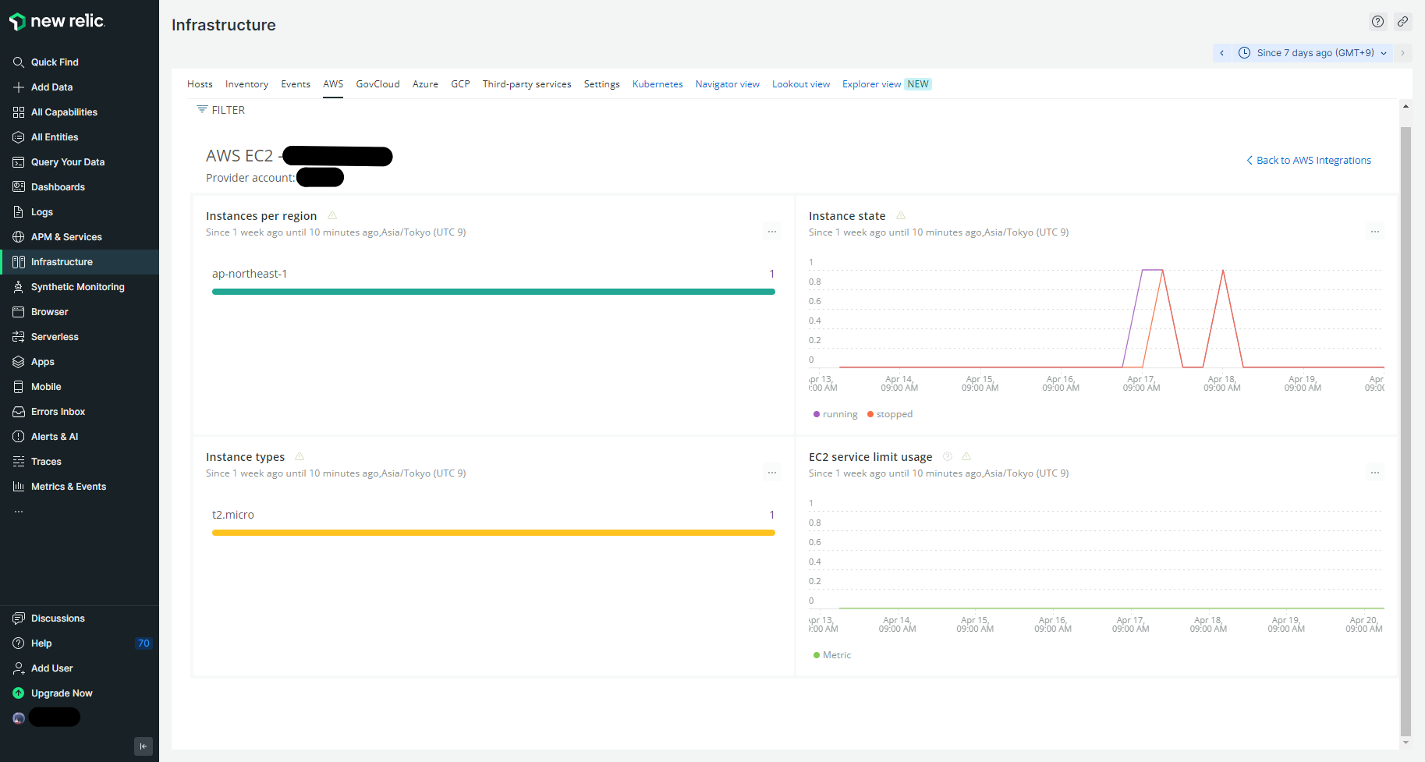Open the Help question icon in sidebar
This screenshot has height=762, width=1425.
[19, 643]
